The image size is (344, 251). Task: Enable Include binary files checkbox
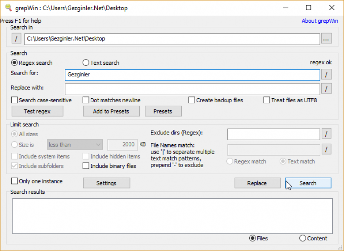(x=86, y=166)
